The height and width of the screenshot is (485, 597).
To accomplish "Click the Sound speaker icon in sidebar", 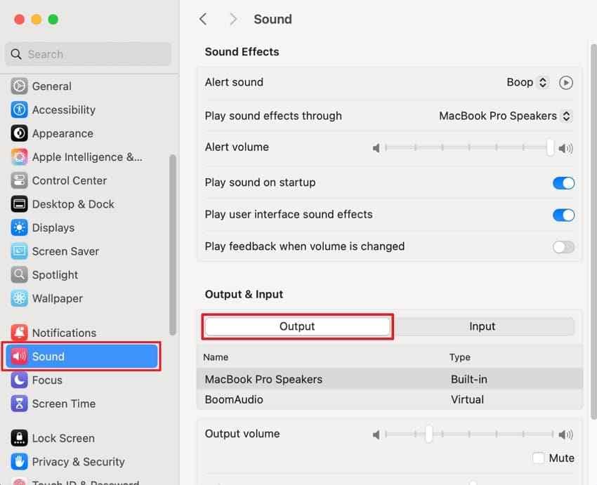I will tap(19, 357).
